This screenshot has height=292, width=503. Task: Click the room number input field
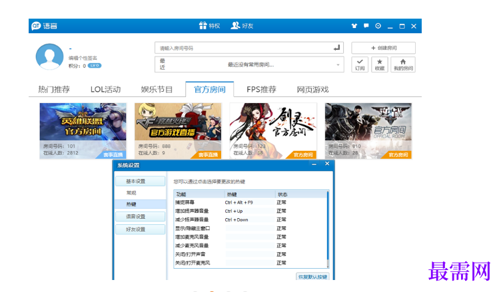tap(249, 48)
